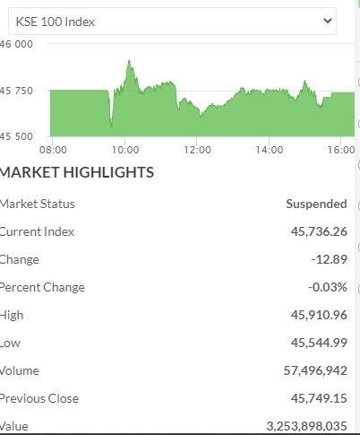Click the MARKET HIGHLIGHTS heading
Screen dimensions: 360x435
coord(77,172)
